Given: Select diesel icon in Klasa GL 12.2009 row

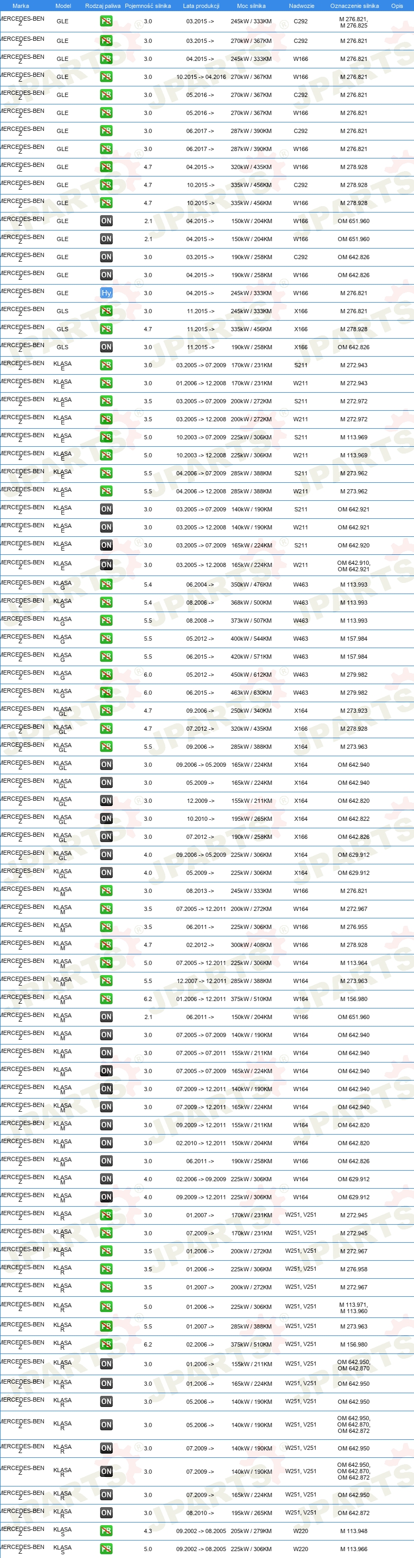Looking at the screenshot, I should pyautogui.click(x=106, y=801).
